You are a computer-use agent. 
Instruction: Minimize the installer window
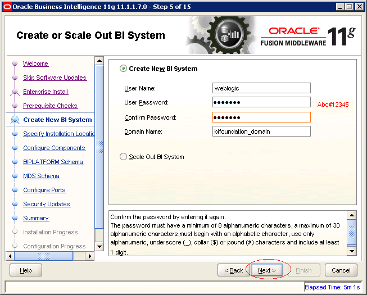pyautogui.click(x=340, y=7)
